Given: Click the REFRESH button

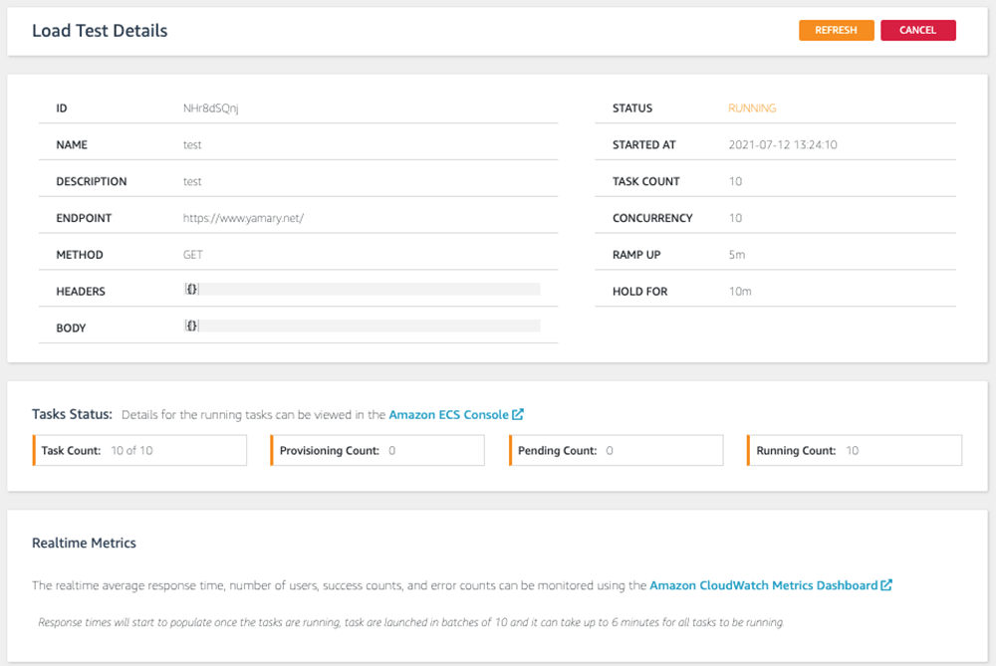Looking at the screenshot, I should (x=836, y=30).
